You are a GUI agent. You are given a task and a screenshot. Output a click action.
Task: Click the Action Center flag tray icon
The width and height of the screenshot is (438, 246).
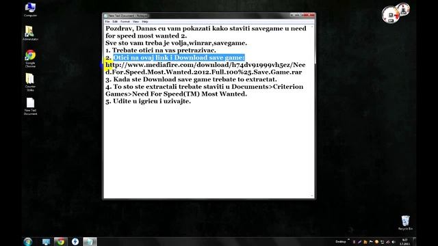[x=371, y=242]
